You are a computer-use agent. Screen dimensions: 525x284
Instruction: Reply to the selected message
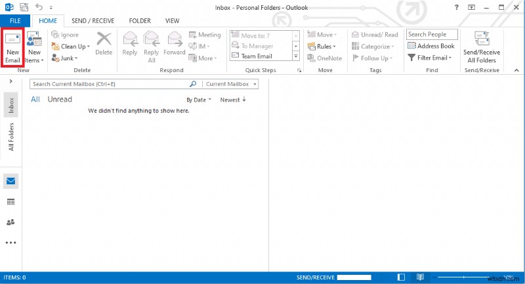[130, 44]
